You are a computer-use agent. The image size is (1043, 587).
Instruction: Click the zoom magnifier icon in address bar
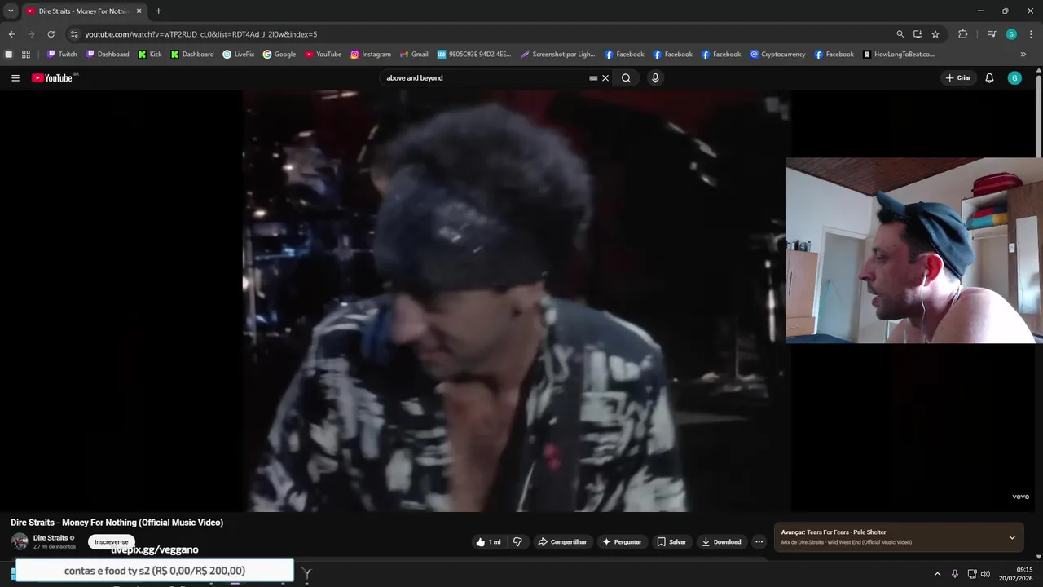pos(900,34)
